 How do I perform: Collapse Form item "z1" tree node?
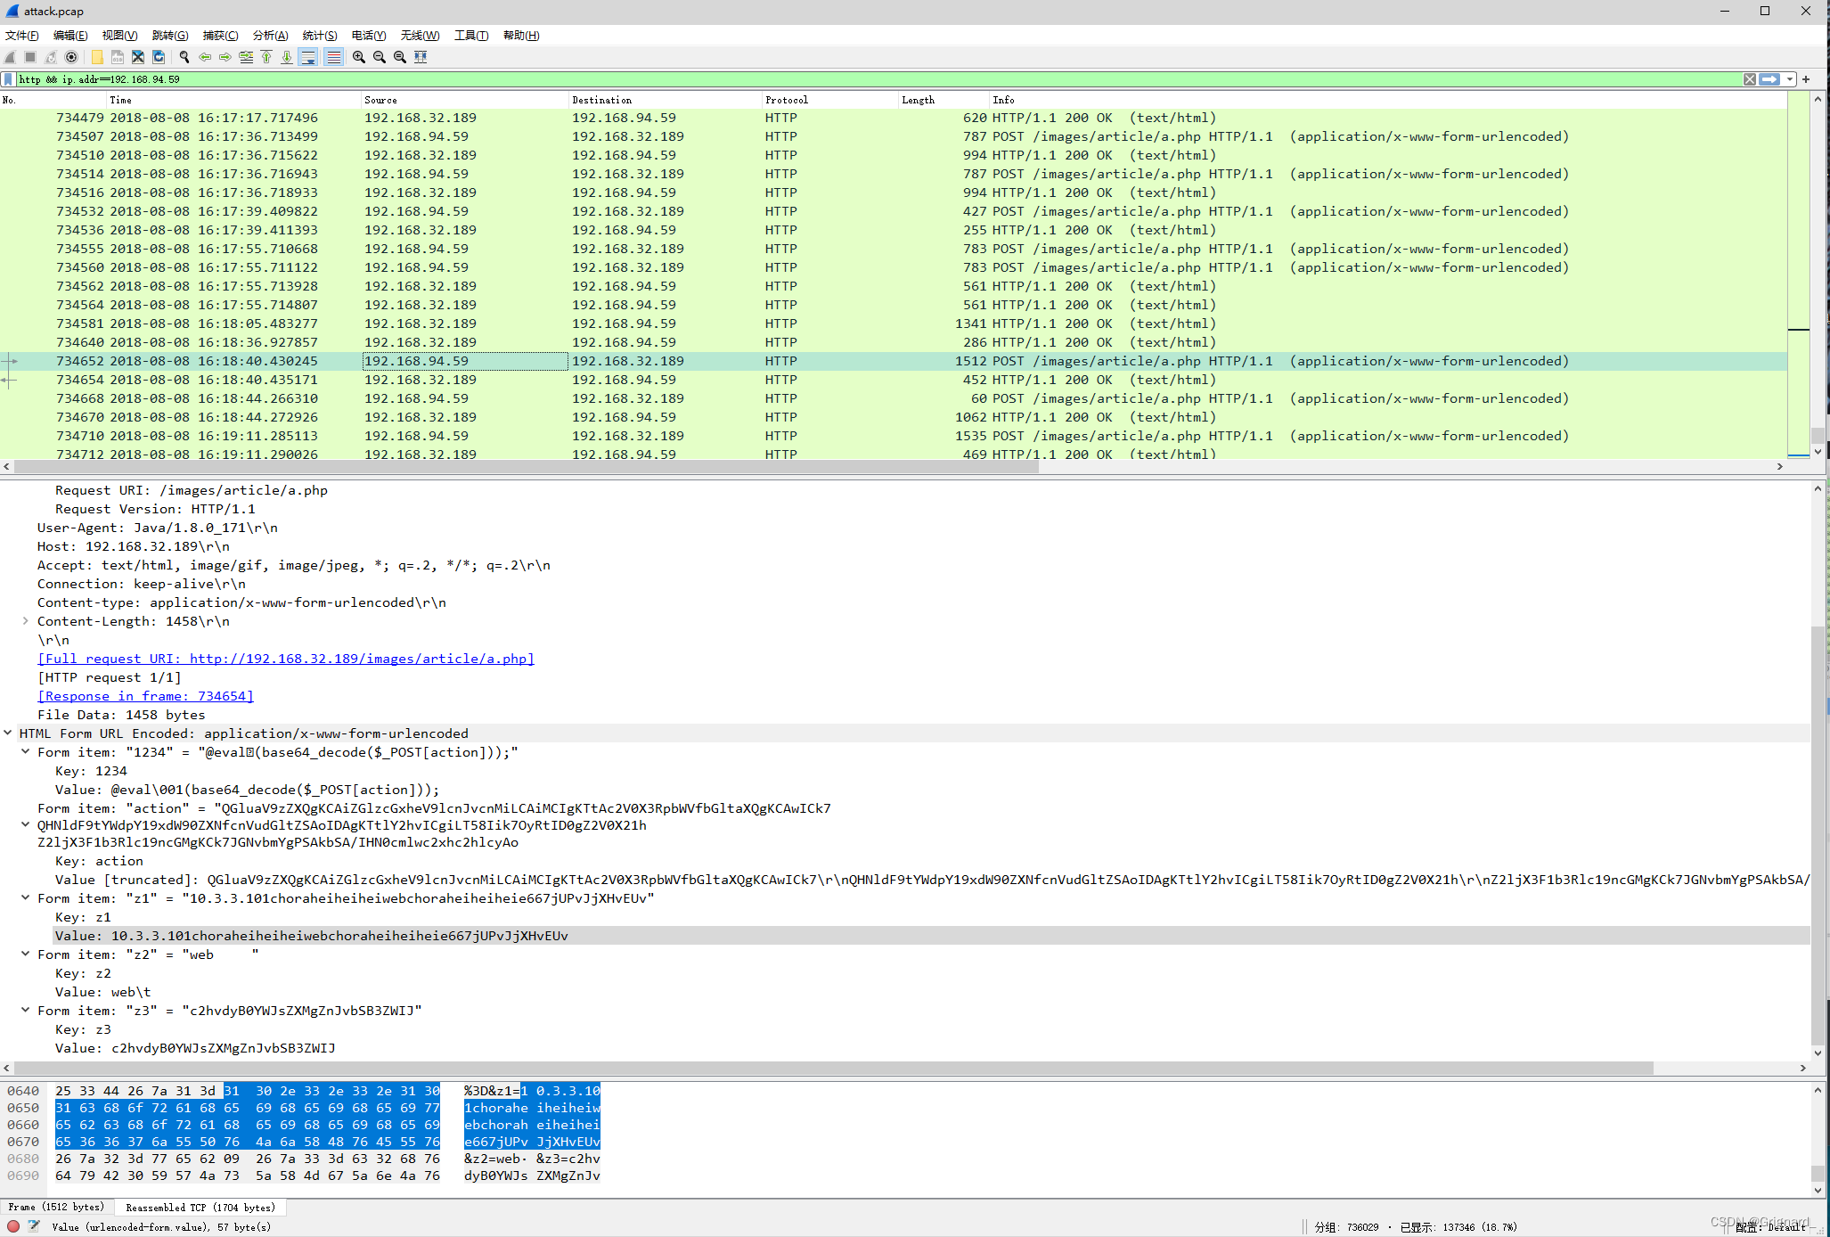pos(25,898)
